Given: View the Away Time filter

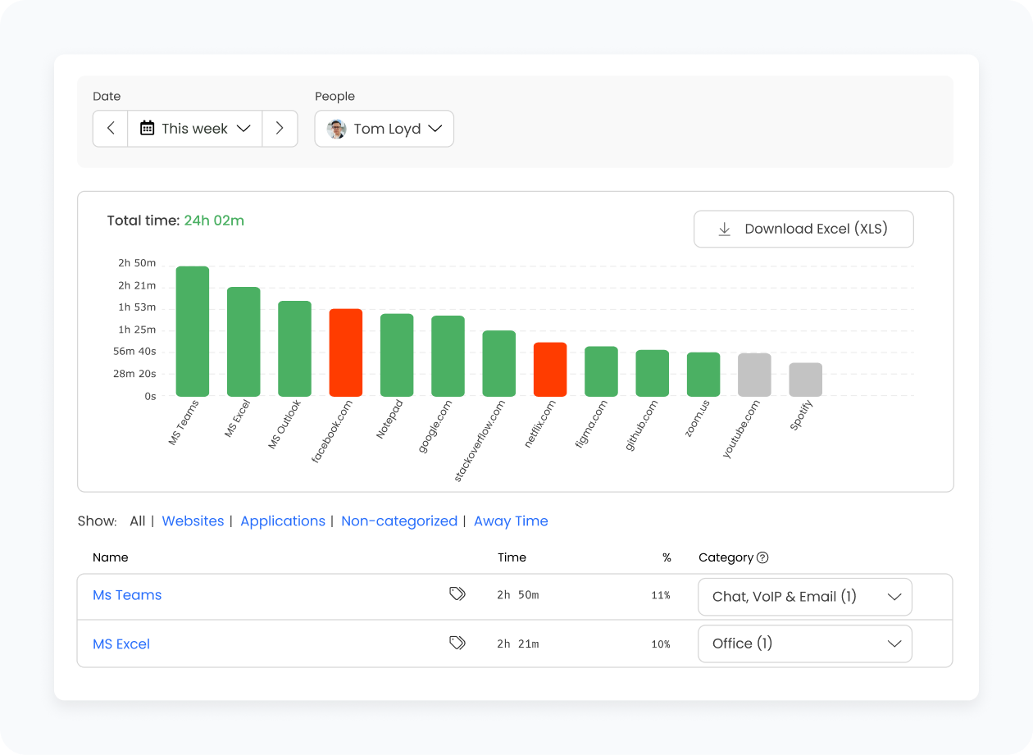Looking at the screenshot, I should tap(511, 521).
